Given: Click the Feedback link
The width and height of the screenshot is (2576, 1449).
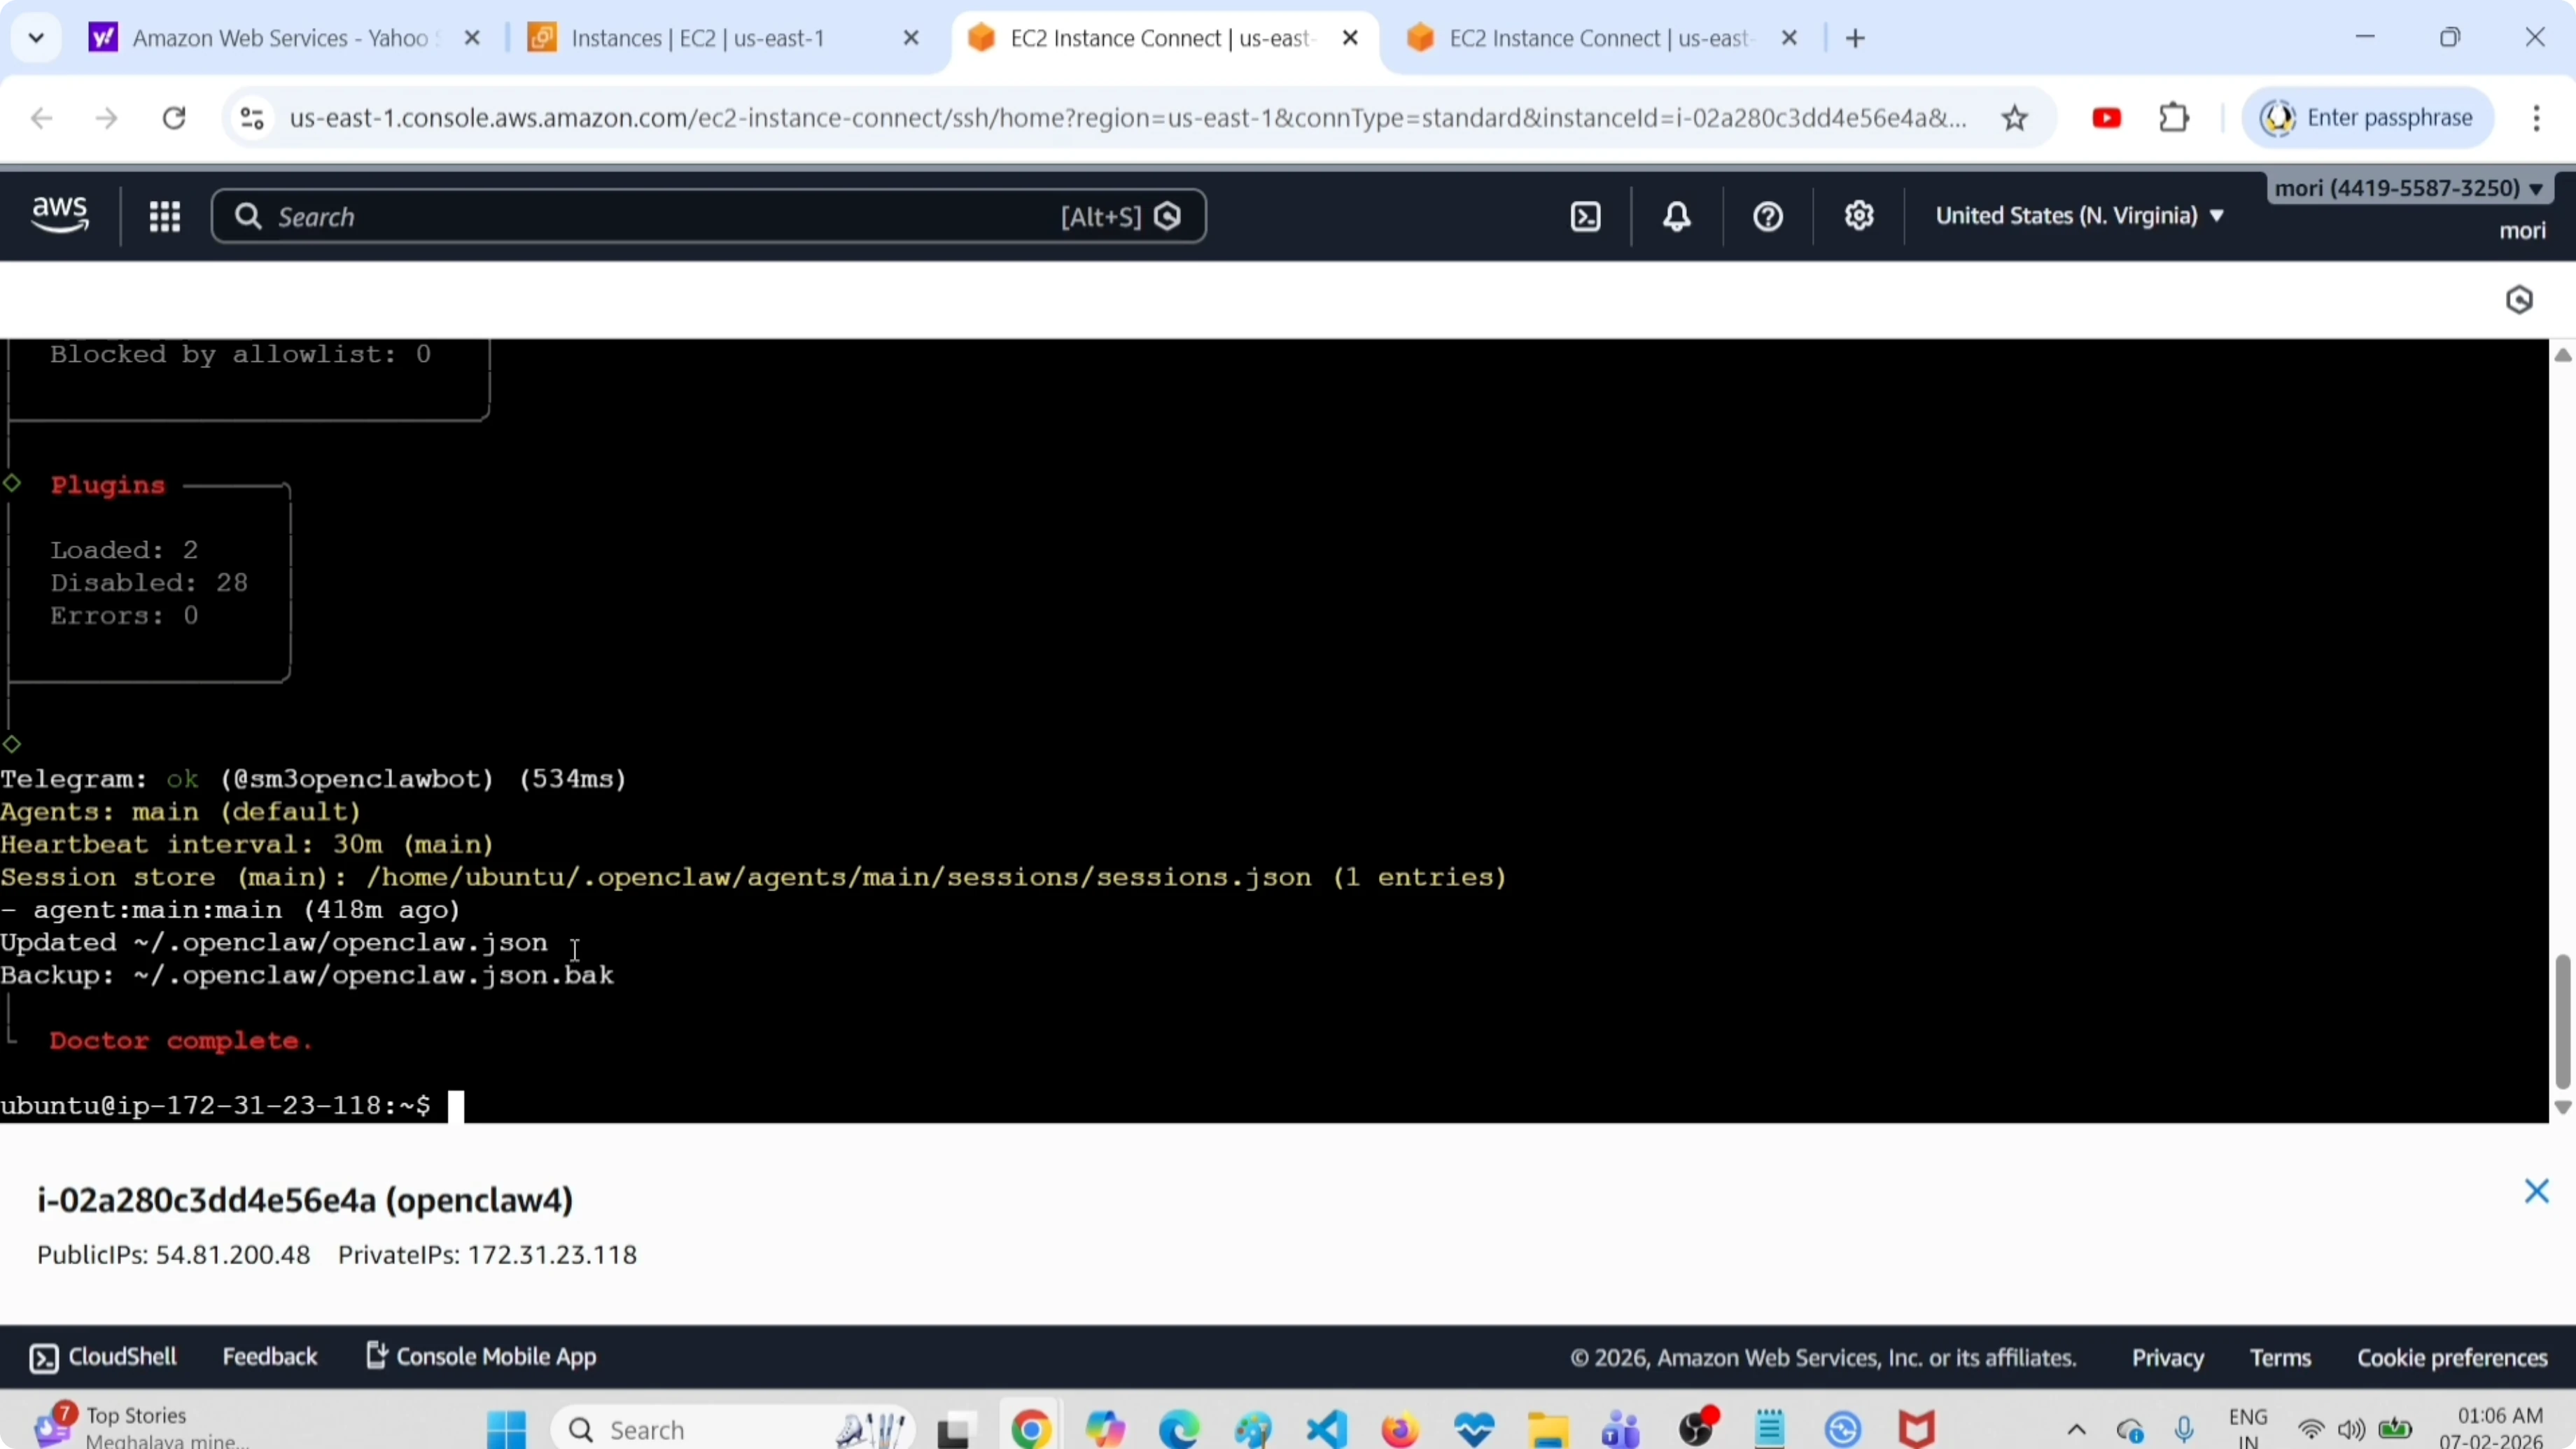Looking at the screenshot, I should [269, 1356].
